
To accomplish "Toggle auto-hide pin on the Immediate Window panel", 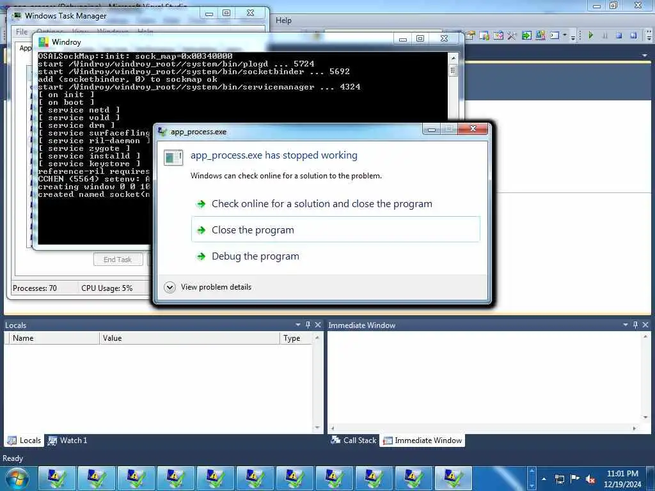I will click(635, 325).
